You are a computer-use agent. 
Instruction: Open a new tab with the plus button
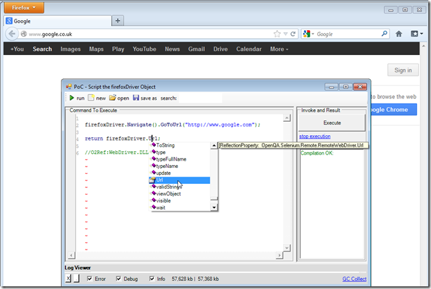coord(118,21)
